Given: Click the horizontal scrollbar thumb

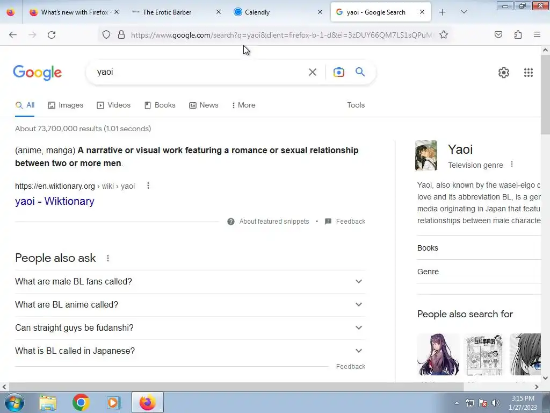Looking at the screenshot, I should [x=236, y=387].
